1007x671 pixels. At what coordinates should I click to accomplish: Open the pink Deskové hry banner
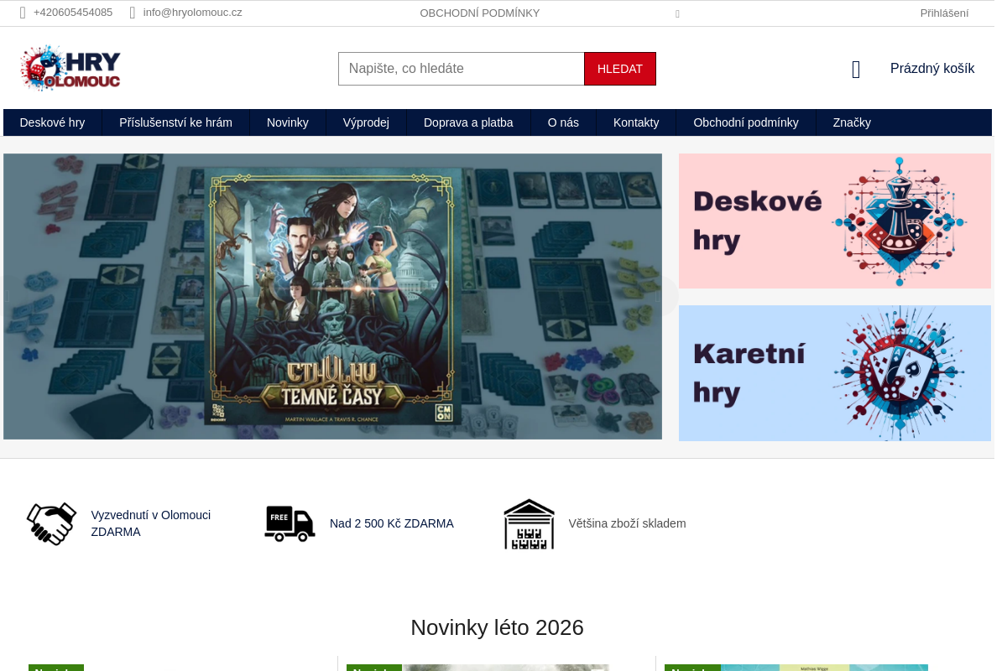coord(835,221)
